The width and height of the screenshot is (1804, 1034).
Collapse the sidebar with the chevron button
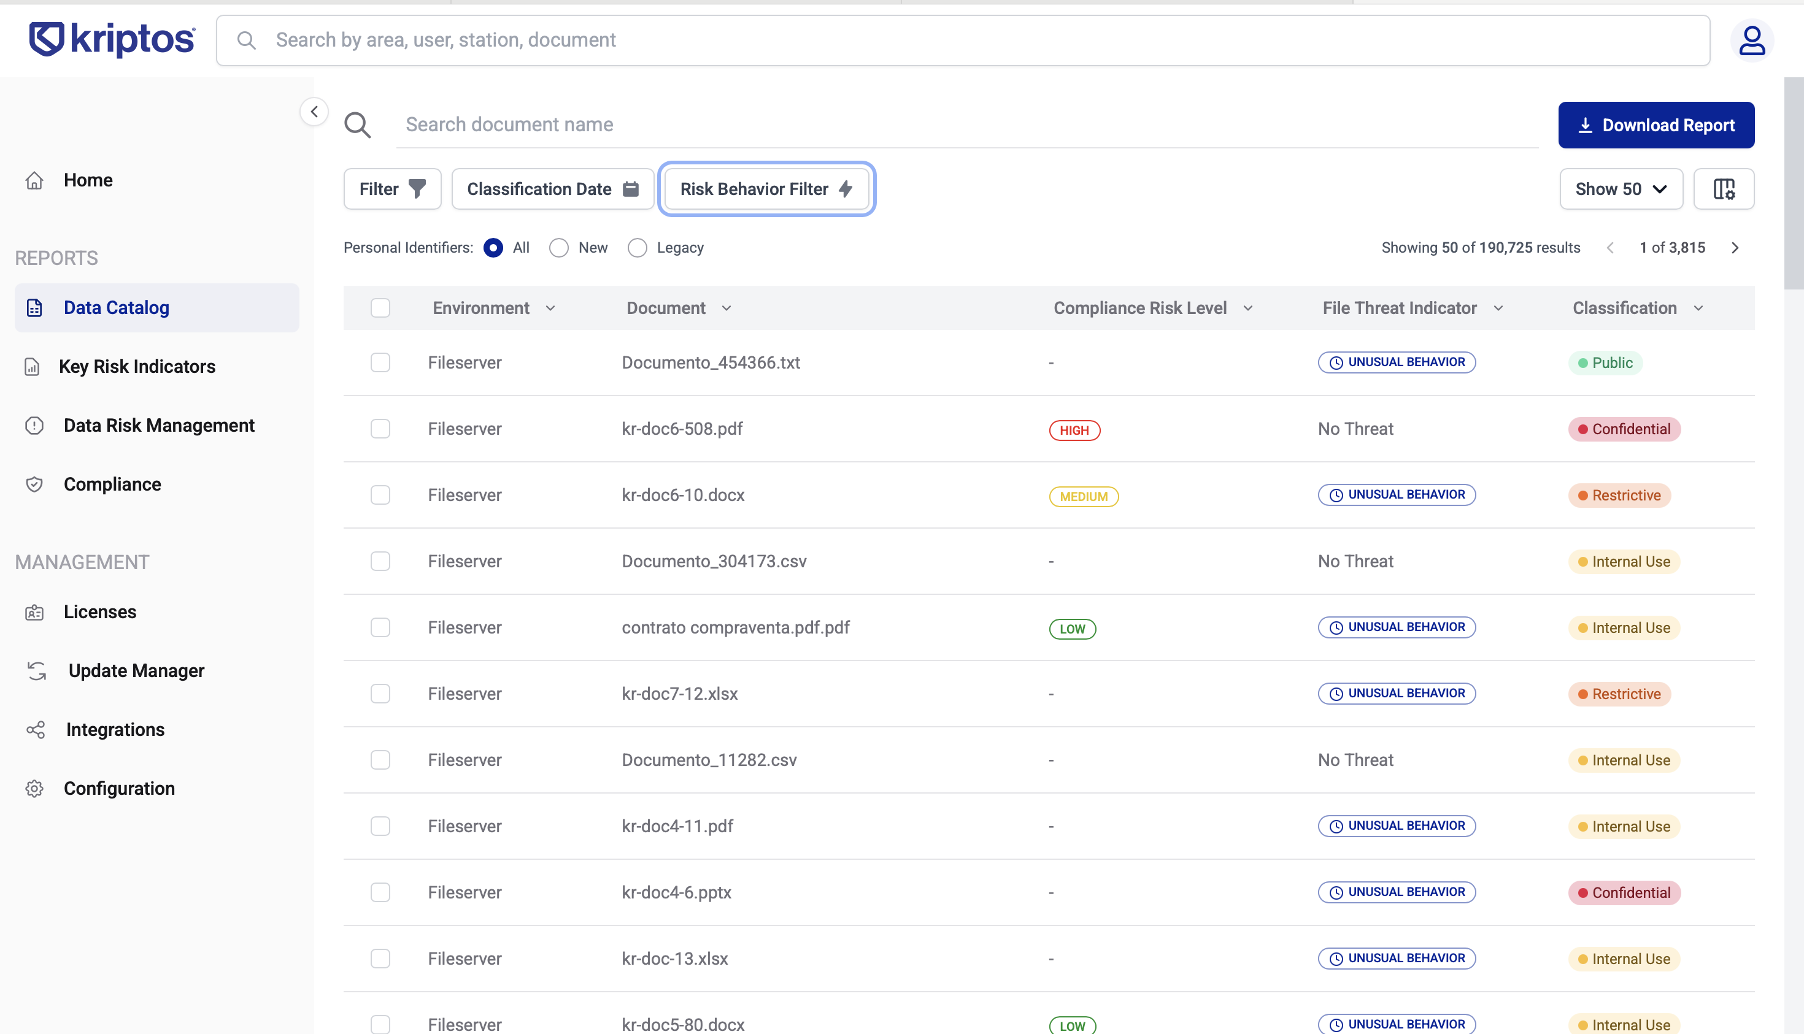[x=314, y=112]
